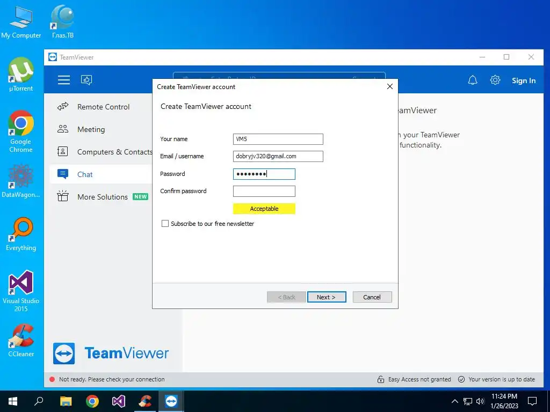The height and width of the screenshot is (412, 550).
Task: Click the Meeting people icon
Action: [63, 129]
